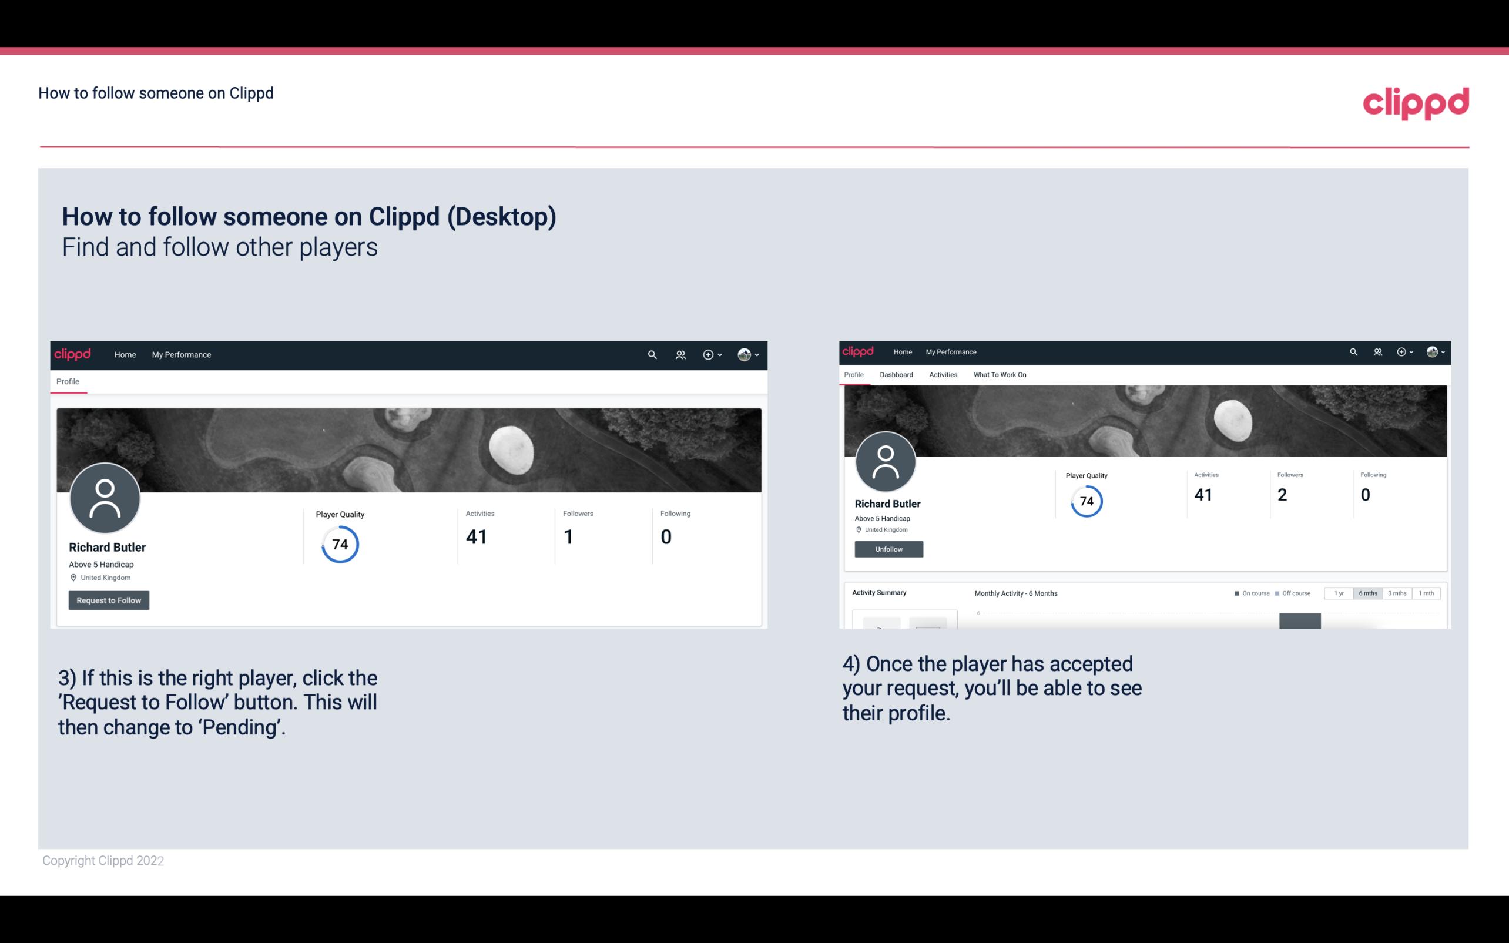
Task: Expand the 'My Performance' dropdown menu
Action: pos(180,354)
